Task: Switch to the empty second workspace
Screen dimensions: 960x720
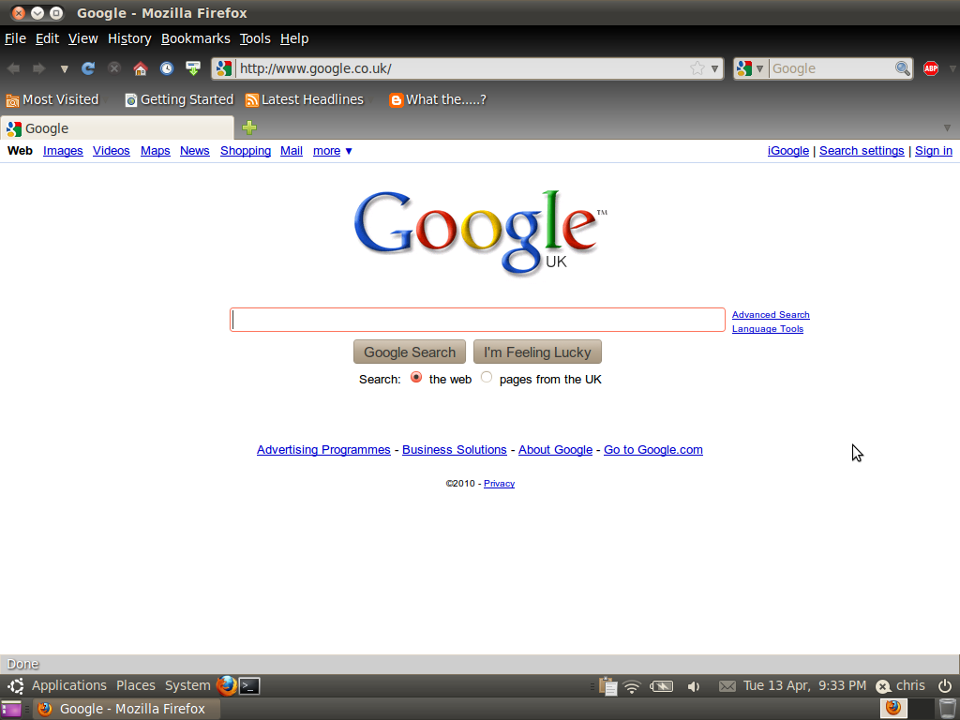Action: [x=921, y=709]
